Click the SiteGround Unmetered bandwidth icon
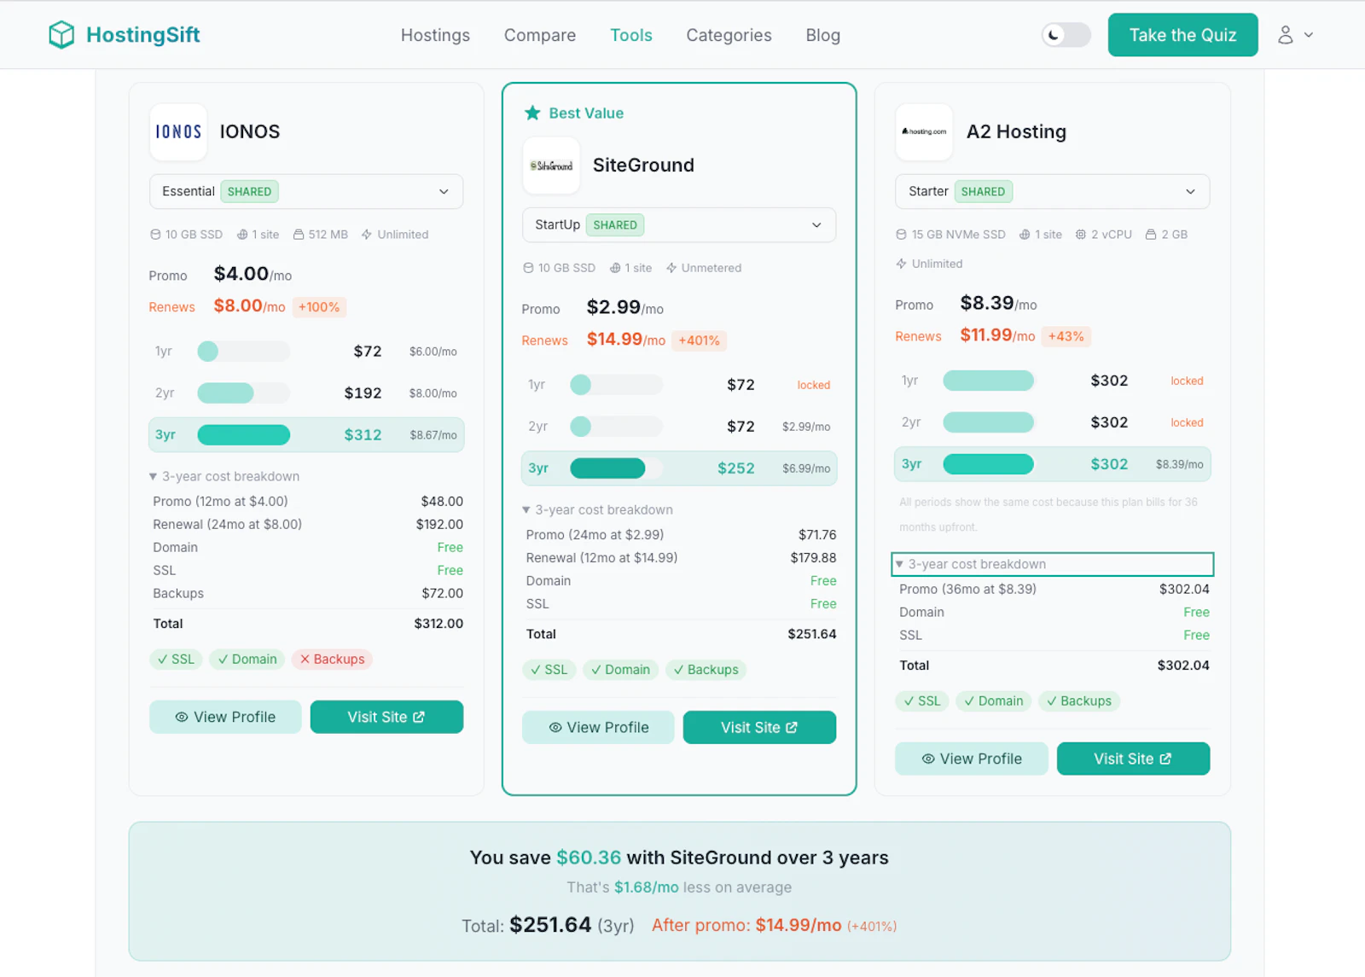Image resolution: width=1365 pixels, height=977 pixels. (671, 268)
